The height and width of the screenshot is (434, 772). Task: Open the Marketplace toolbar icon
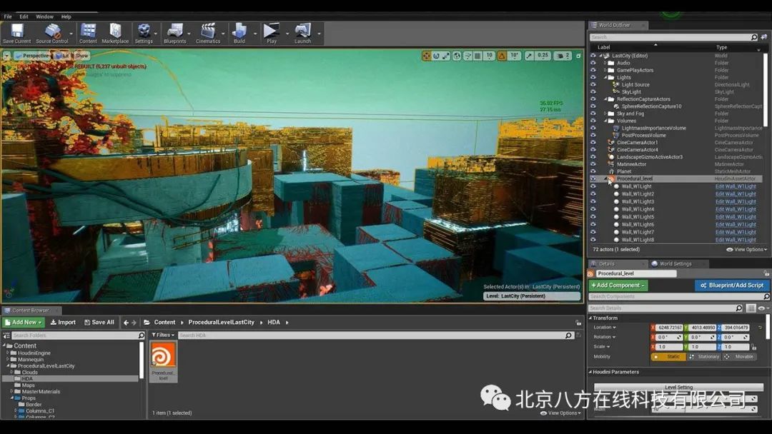pos(115,34)
